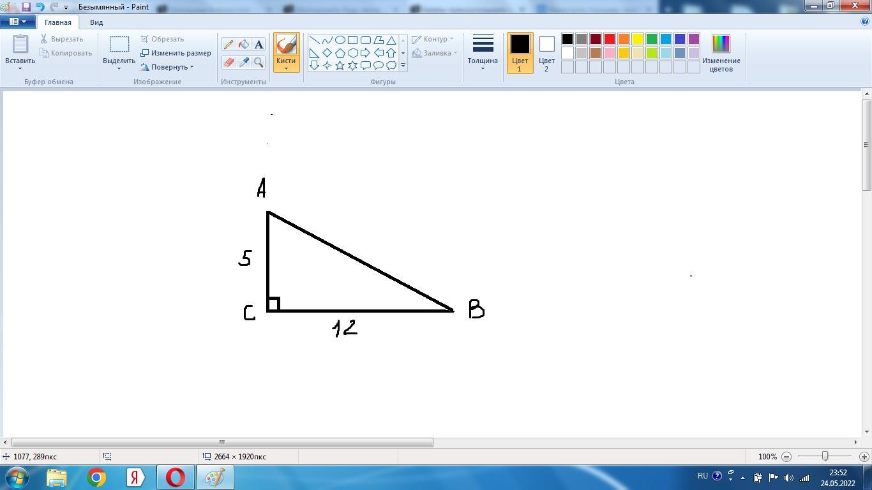The image size is (872, 490).
Task: Choose the oval shape in Фигуры gallery
Action: pos(340,40)
